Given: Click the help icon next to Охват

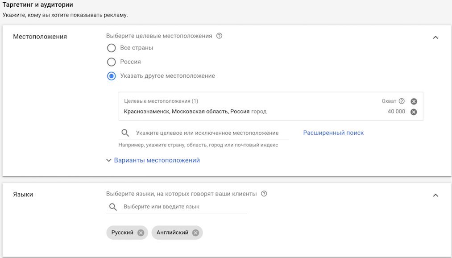Looking at the screenshot, I should (402, 101).
